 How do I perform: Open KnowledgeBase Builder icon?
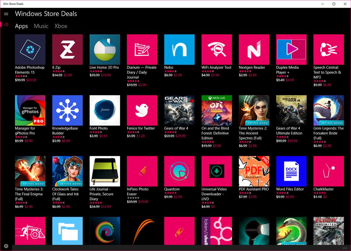[67, 110]
